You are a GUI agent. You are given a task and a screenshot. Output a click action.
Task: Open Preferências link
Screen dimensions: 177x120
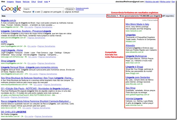point(80,10)
